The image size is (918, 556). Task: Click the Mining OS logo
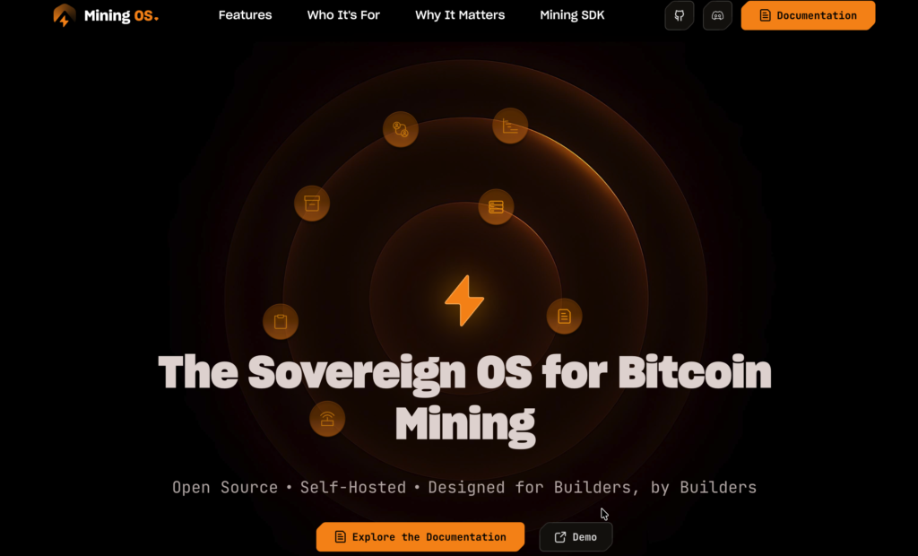106,16
